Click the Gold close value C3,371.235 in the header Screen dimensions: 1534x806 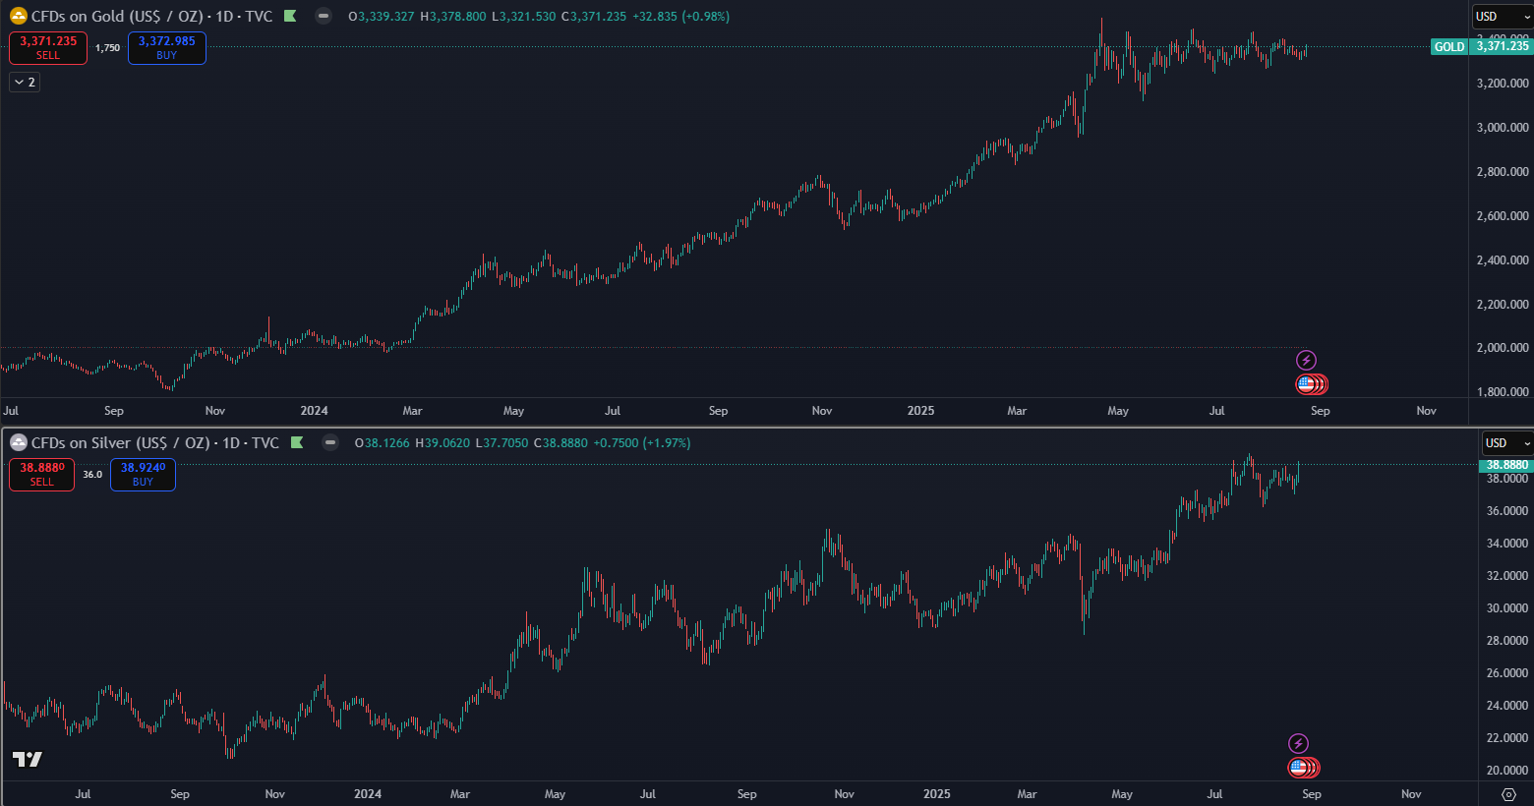click(593, 17)
